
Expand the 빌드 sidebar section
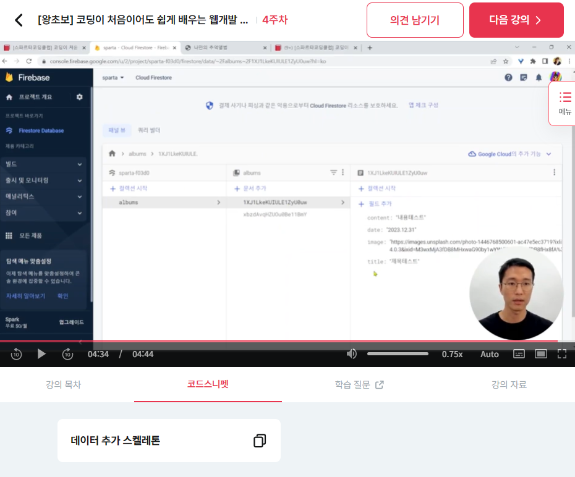point(43,164)
